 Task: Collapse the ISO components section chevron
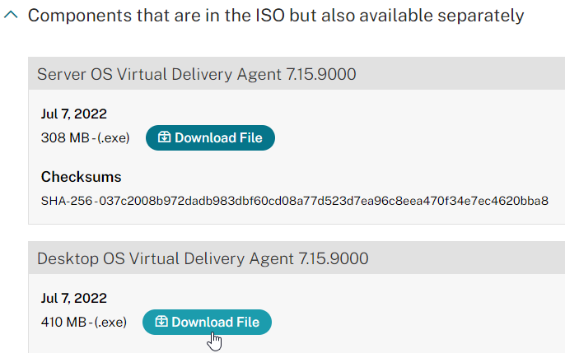(11, 15)
